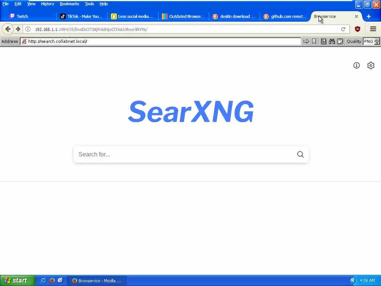Switch to the TikTok tab
Screen dimensions: 381x286
[81, 16]
